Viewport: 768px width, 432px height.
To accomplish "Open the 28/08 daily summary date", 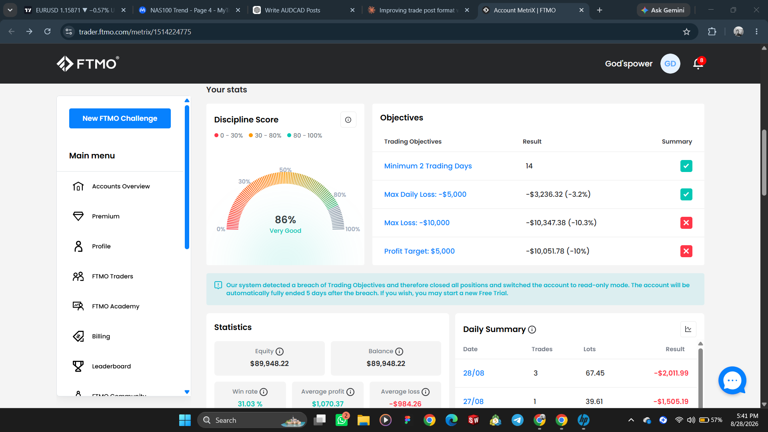I will tap(474, 373).
